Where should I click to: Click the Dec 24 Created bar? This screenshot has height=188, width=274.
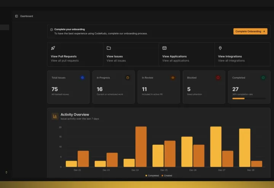pyautogui.click(x=141, y=147)
